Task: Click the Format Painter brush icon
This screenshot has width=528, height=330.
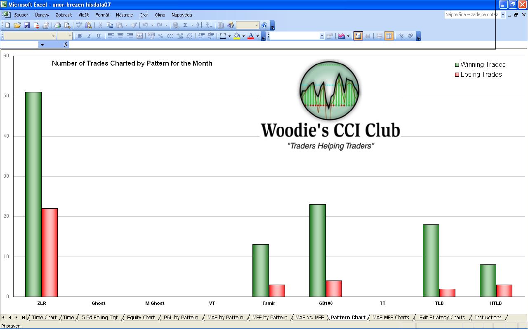Action: [134, 25]
